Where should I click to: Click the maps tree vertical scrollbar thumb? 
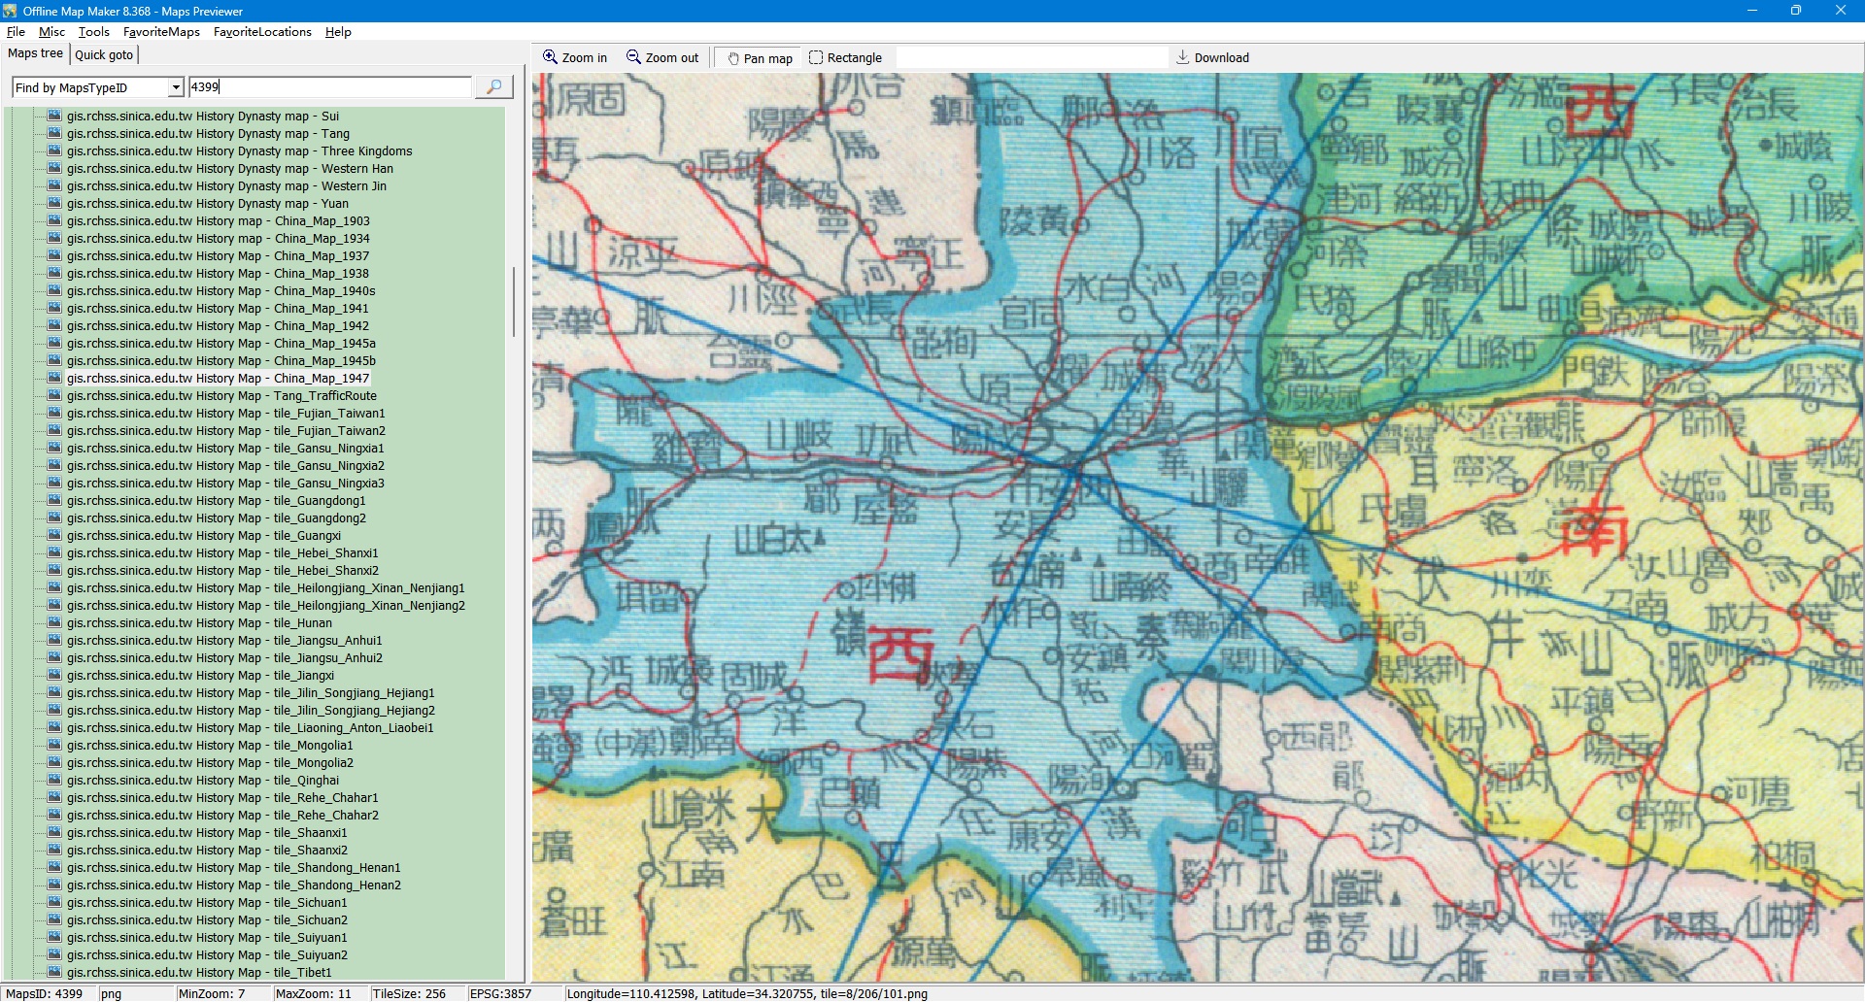pos(514,301)
